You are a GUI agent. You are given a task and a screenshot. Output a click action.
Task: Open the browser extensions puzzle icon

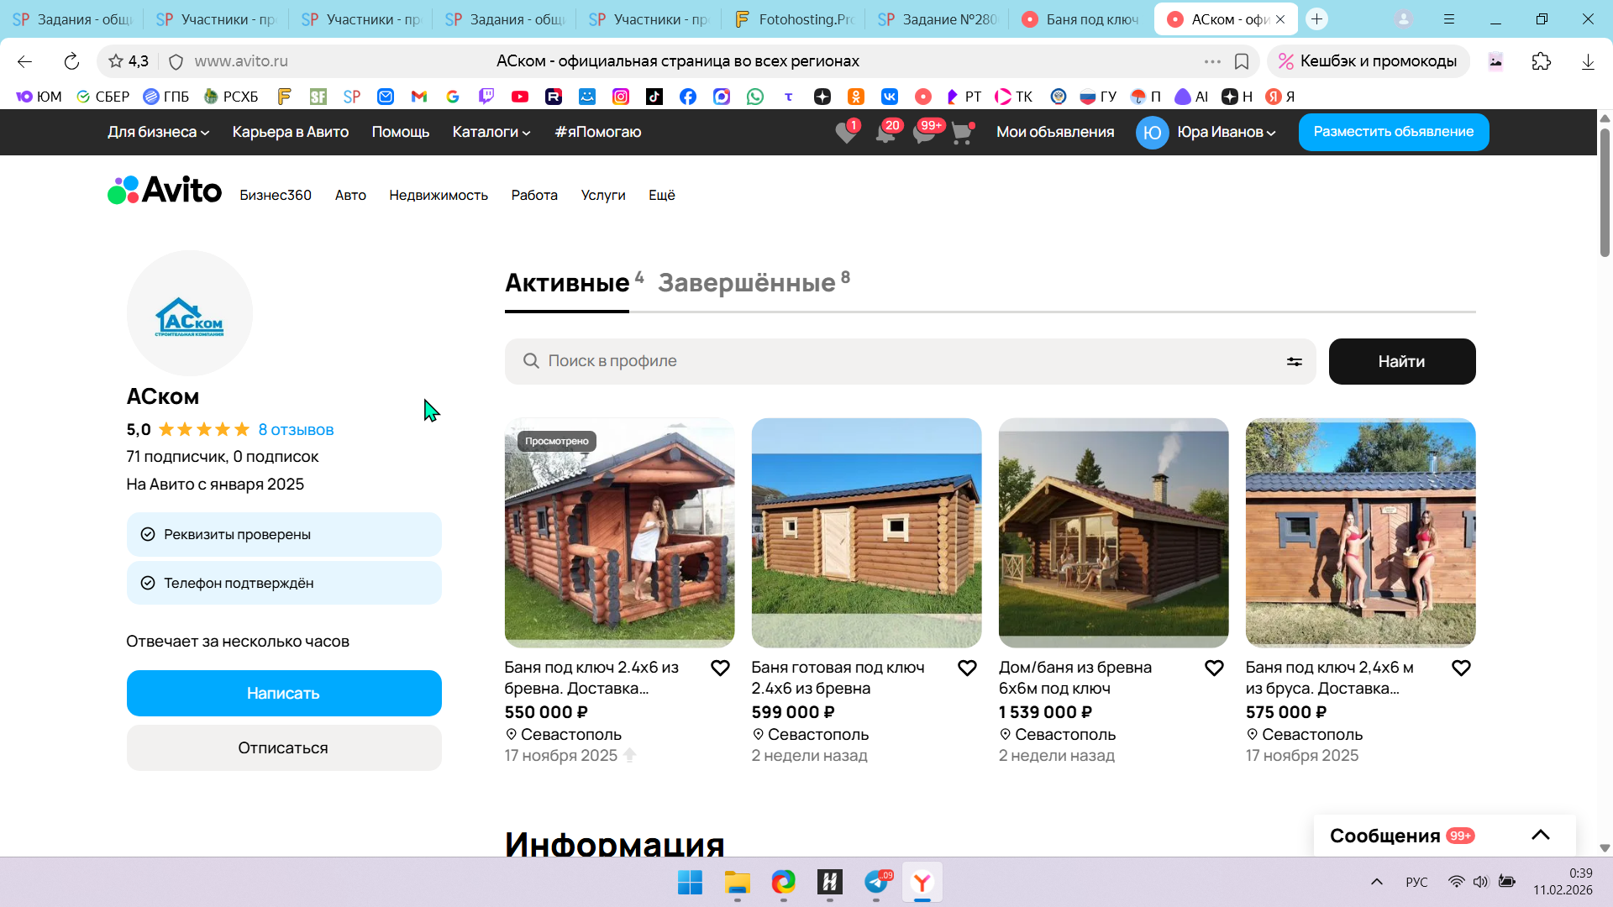coord(1541,61)
